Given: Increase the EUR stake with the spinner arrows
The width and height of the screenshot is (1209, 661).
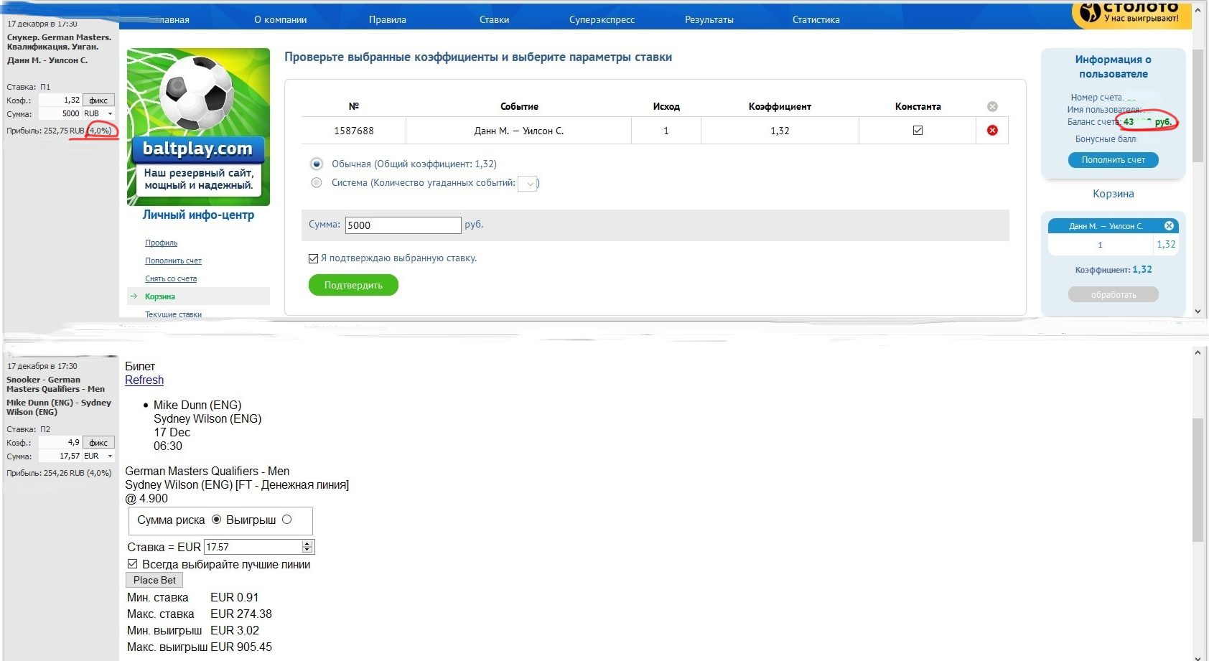Looking at the screenshot, I should (x=307, y=544).
